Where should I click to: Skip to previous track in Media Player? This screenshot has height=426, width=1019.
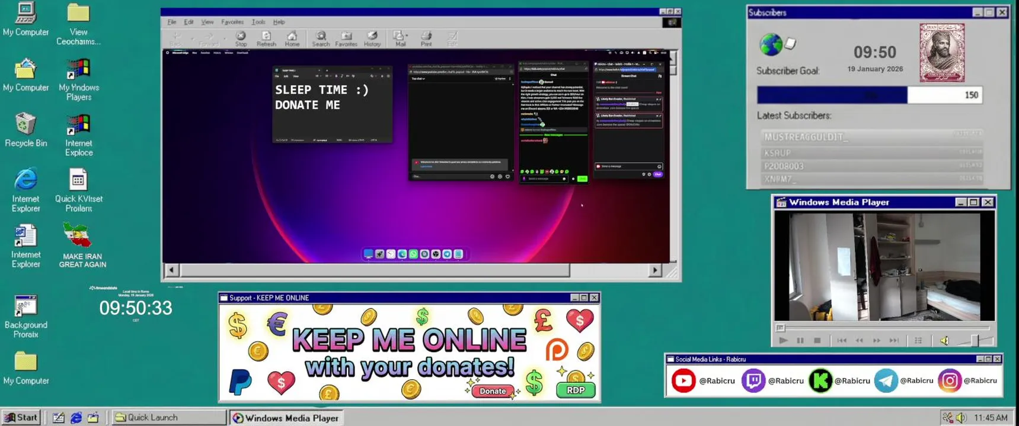coord(841,341)
